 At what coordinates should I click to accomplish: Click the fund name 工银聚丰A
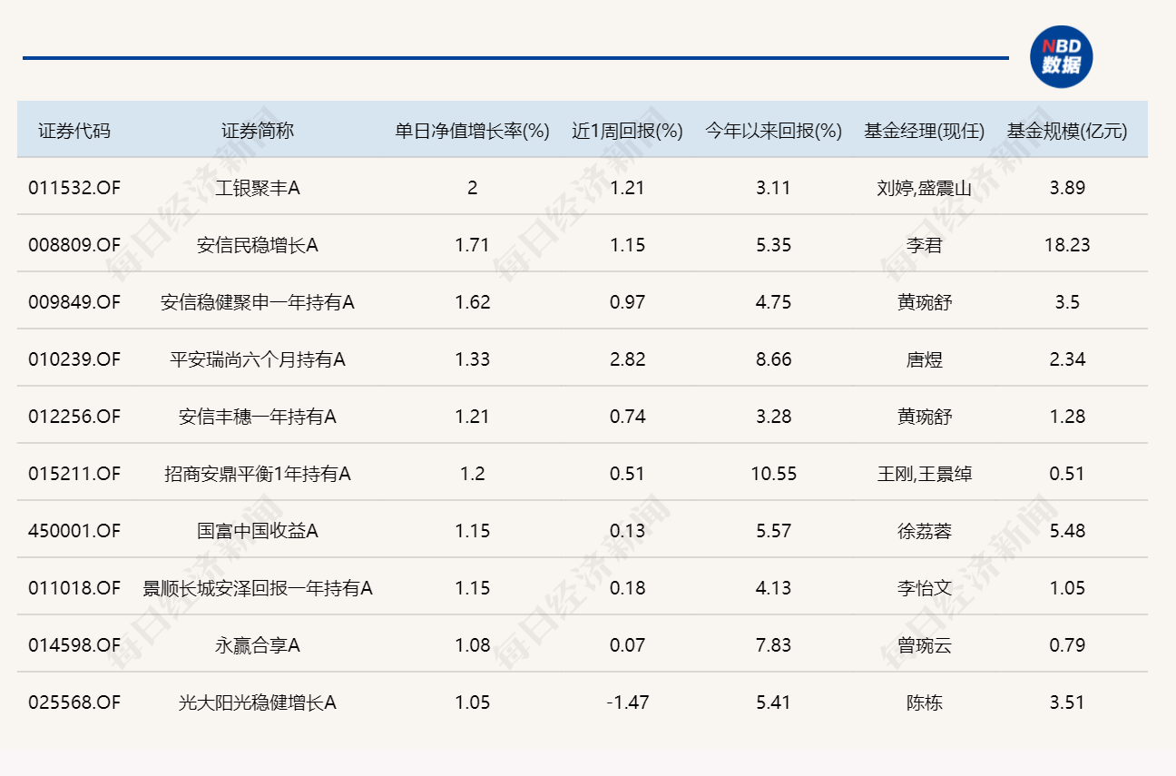pyautogui.click(x=258, y=188)
